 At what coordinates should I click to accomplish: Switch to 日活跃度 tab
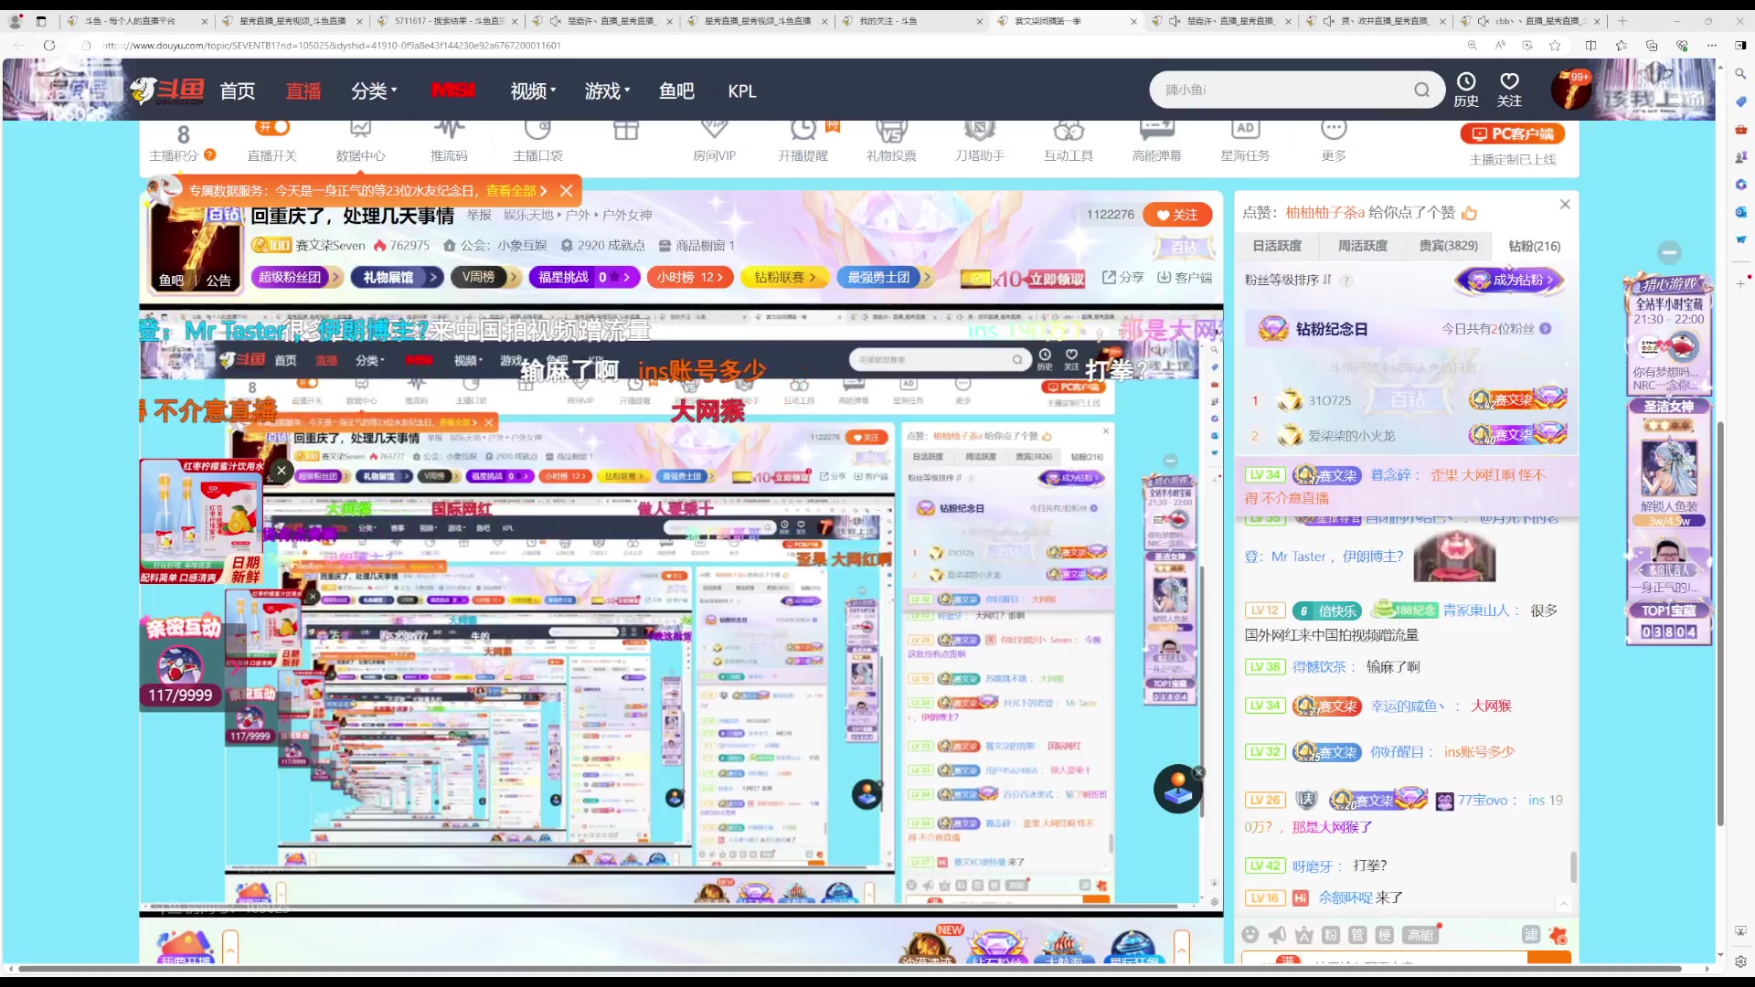[x=1277, y=246]
